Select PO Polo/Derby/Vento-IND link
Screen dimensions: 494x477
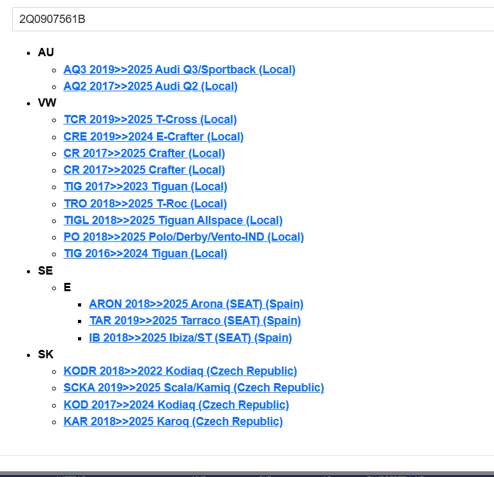pos(183,237)
